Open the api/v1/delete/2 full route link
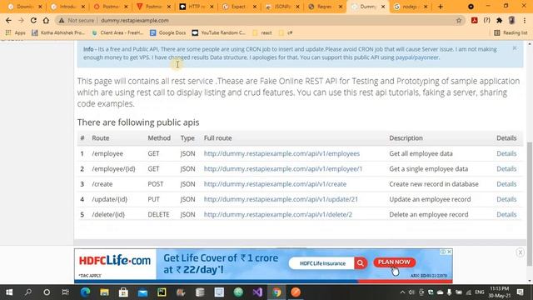The width and height of the screenshot is (533, 300). 277,215
